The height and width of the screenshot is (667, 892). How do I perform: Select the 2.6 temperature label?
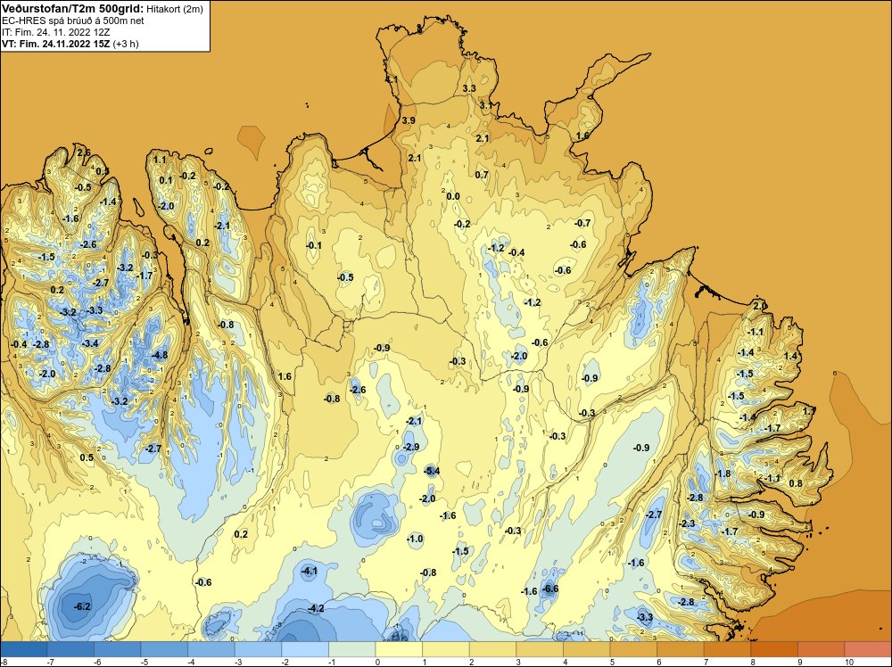[84, 152]
